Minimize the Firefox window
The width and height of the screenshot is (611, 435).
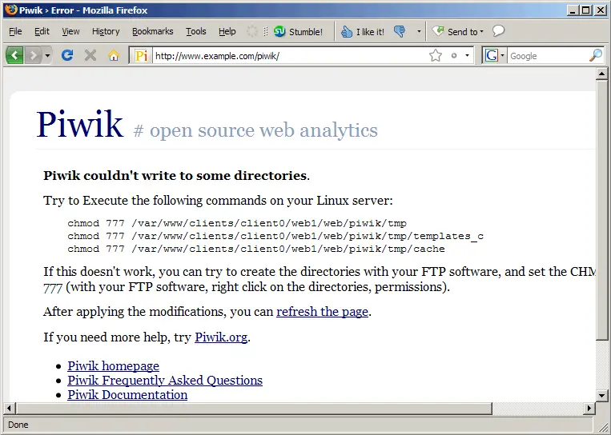coord(572,10)
